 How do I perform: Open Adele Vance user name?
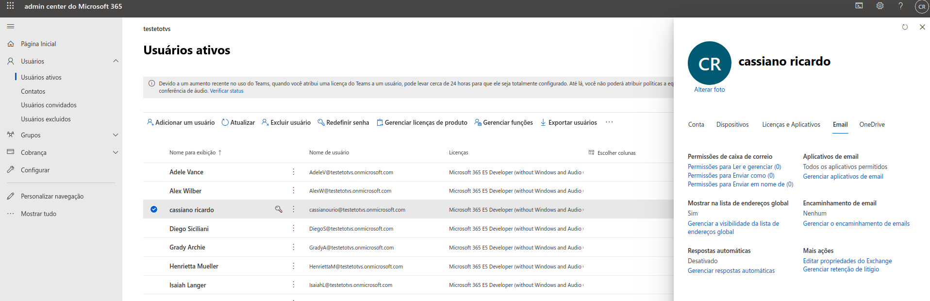(186, 172)
